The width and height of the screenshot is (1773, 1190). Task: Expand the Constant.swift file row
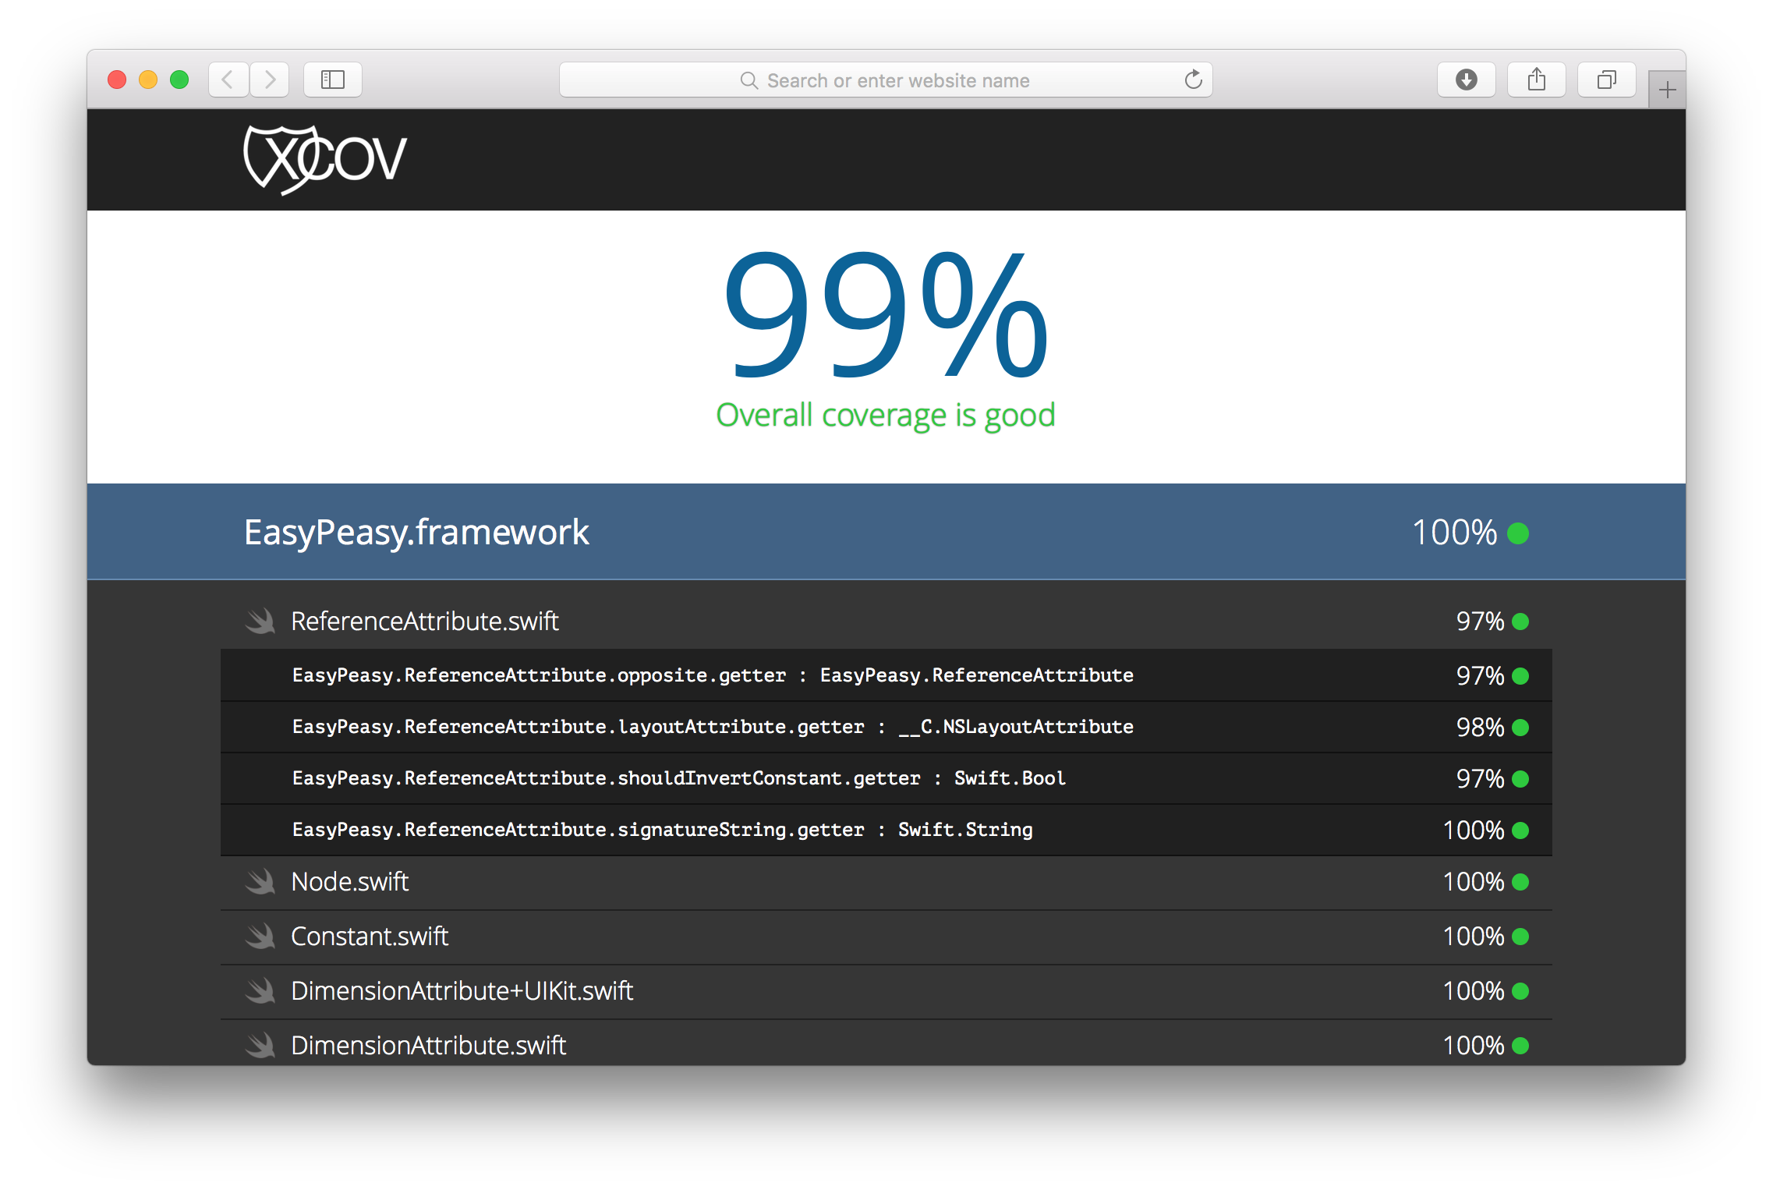click(x=370, y=937)
